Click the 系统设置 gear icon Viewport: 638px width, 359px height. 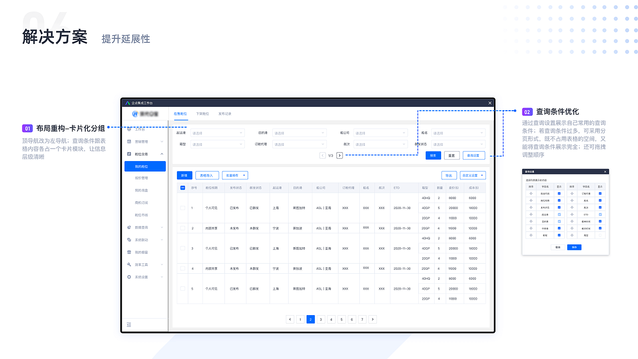point(129,277)
